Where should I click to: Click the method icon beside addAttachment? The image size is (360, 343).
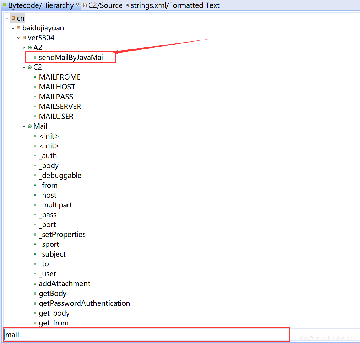click(x=35, y=284)
